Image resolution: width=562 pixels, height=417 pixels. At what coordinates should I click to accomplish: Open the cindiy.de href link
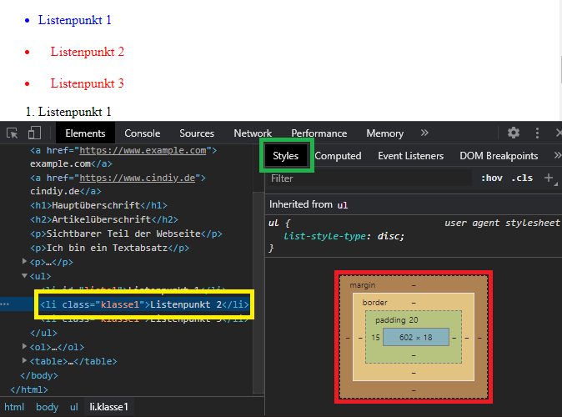pyautogui.click(x=137, y=178)
